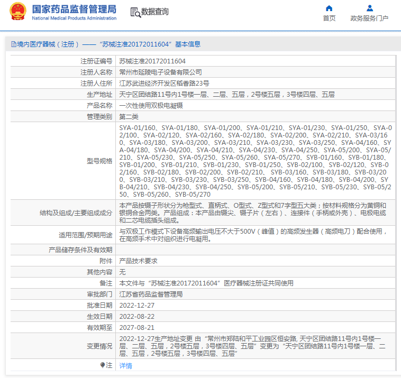Click National Medical Products Administration text
Image resolution: width=401 pixels, height=378 pixels.
(74, 18)
